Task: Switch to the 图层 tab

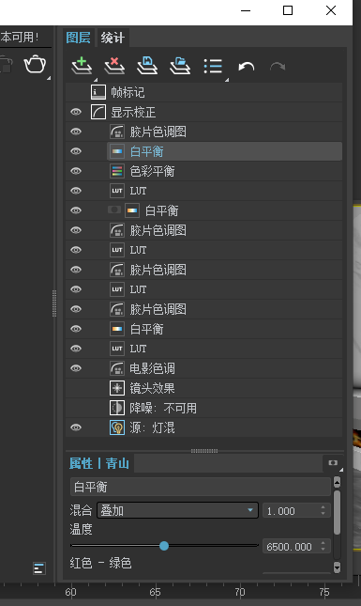Action: click(x=78, y=38)
